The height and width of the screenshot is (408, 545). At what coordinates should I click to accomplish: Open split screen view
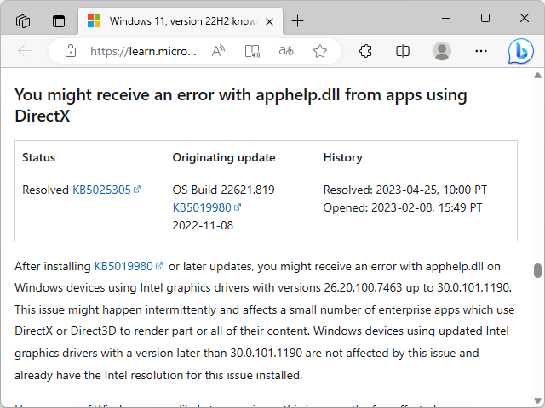click(x=403, y=51)
